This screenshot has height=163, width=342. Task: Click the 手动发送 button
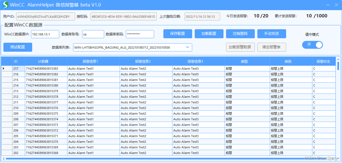click(271, 34)
